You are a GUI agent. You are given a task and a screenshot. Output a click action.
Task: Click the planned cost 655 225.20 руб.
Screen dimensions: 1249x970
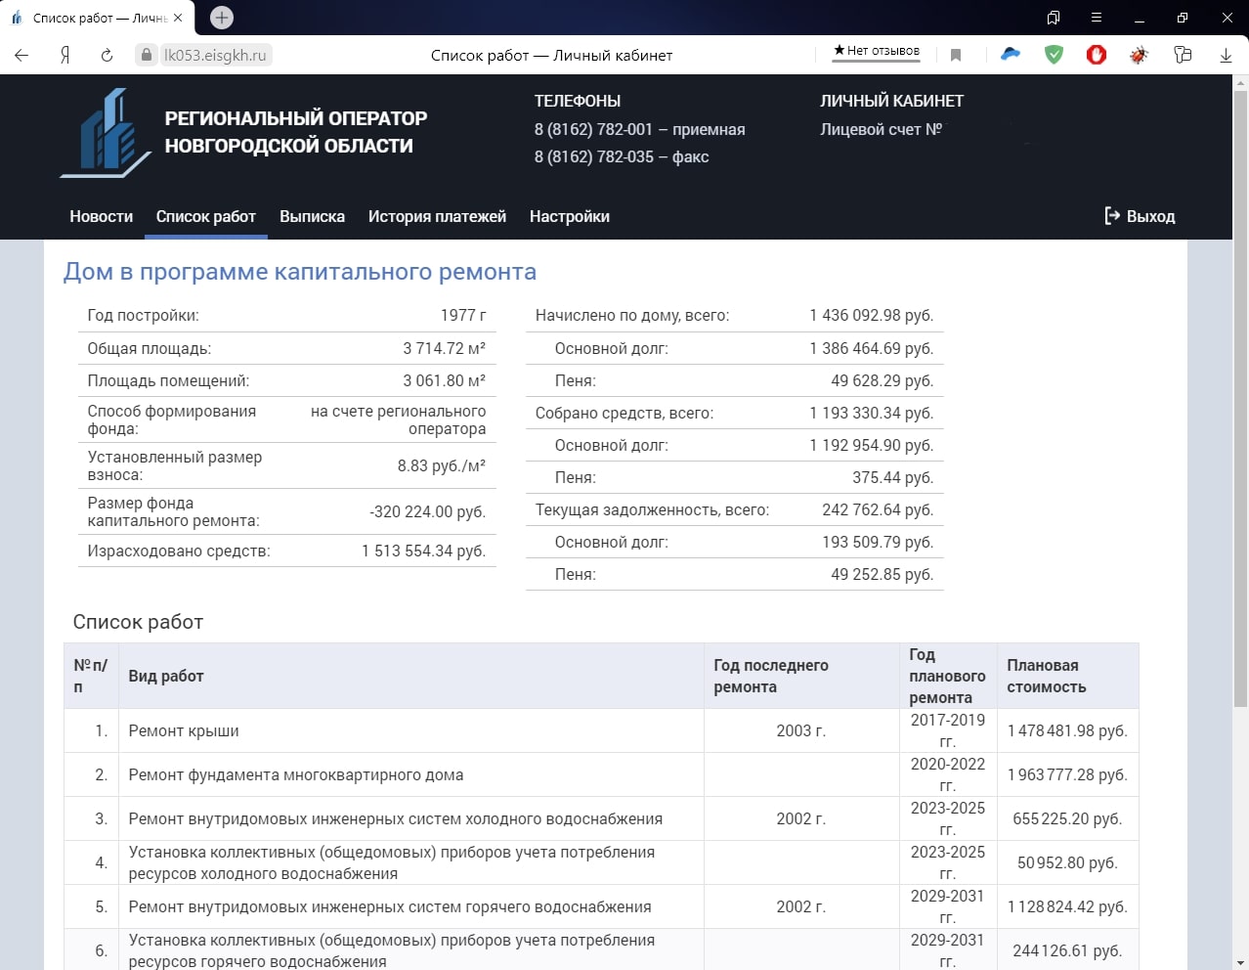coord(1067,818)
